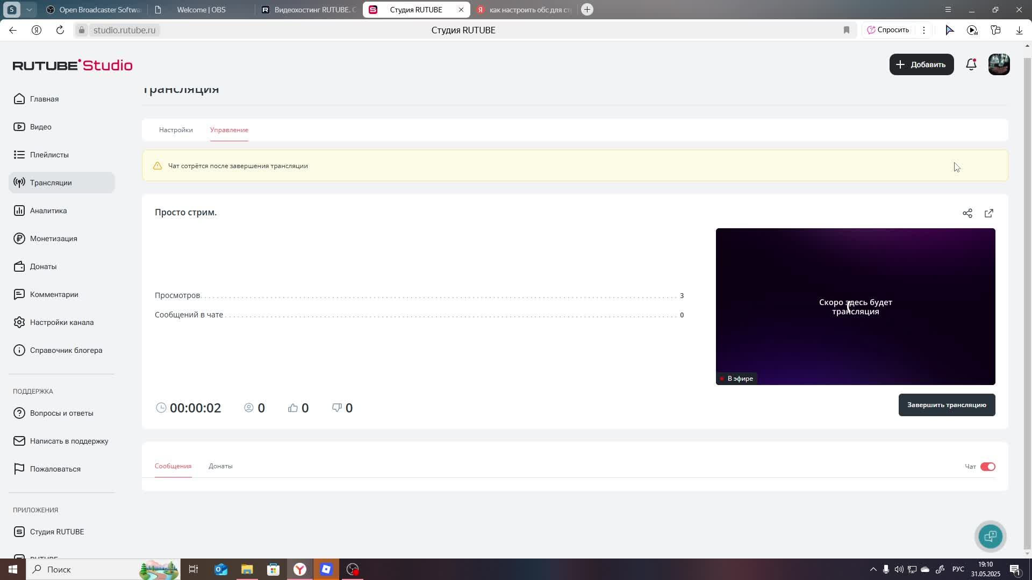
Task: Open browser three-dot page menu
Action: [x=924, y=30]
